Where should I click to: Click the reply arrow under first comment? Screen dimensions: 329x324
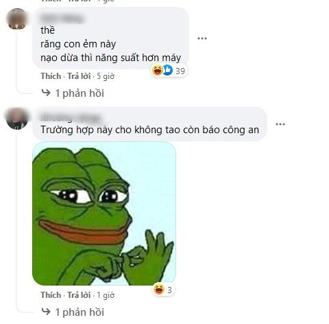pyautogui.click(x=46, y=93)
